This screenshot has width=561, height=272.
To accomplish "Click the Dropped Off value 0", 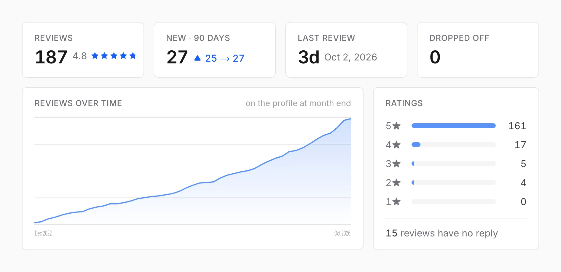I will tap(435, 57).
